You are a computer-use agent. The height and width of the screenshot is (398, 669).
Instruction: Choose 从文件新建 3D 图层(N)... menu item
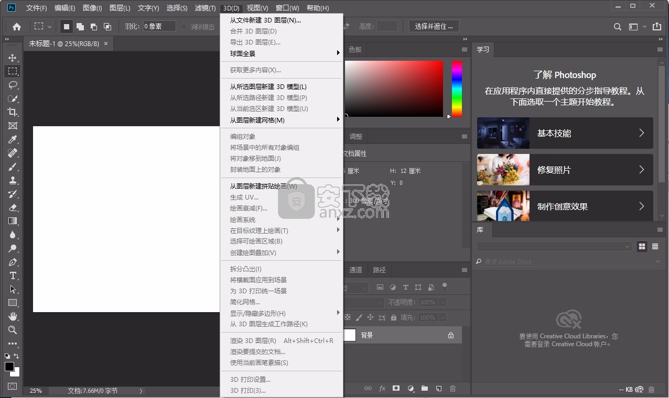click(282, 20)
